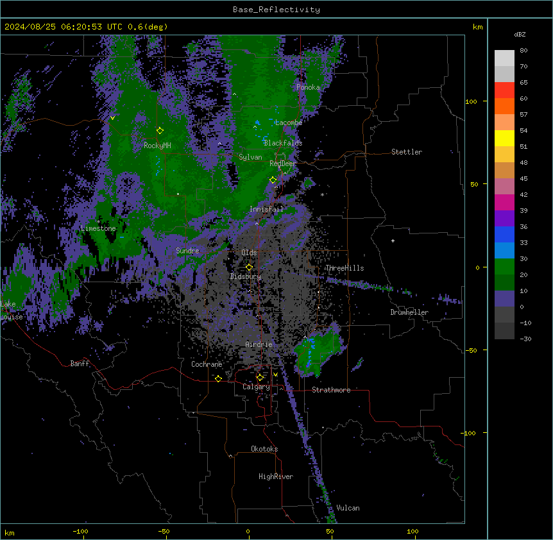Select the yellow 51-54 dBZ legend swatch
The width and height of the screenshot is (553, 540).
point(504,138)
